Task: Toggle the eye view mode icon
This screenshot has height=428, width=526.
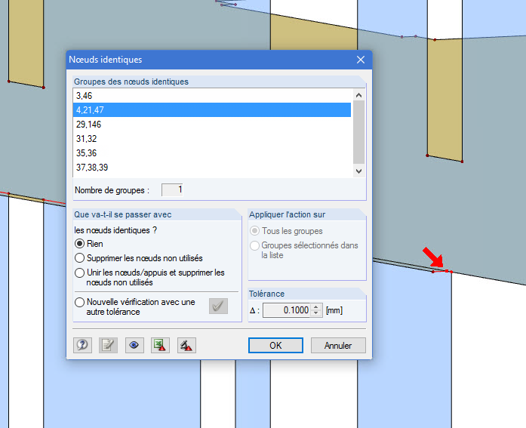Action: [x=134, y=345]
